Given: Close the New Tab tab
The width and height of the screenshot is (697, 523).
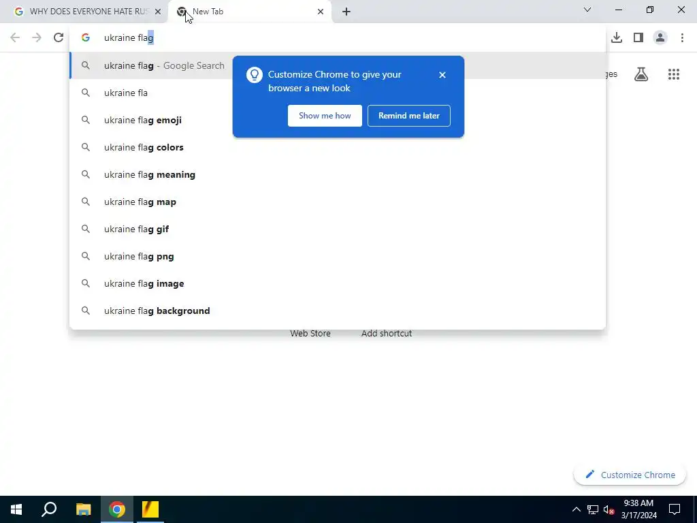Looking at the screenshot, I should (321, 12).
